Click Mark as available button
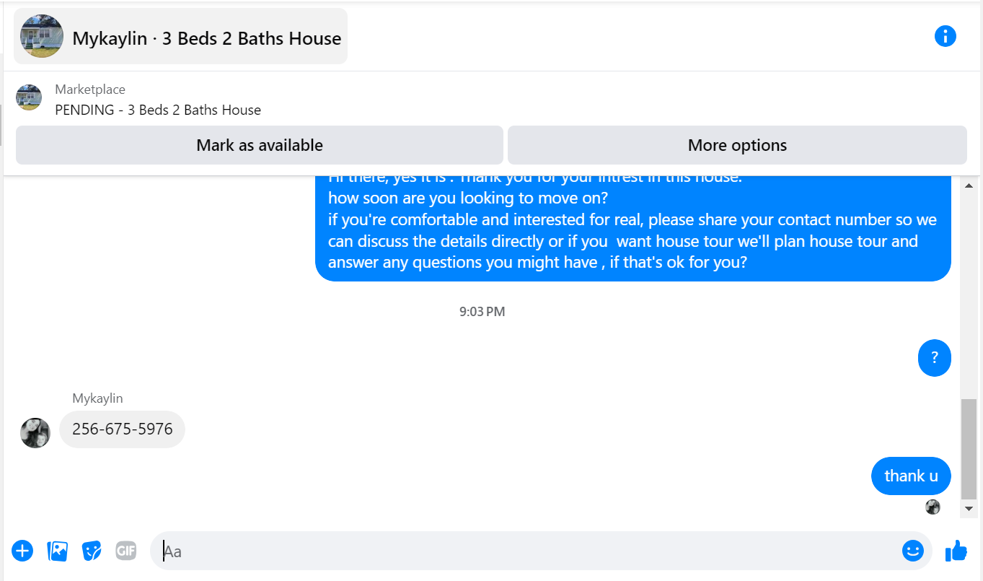983x581 pixels. [259, 145]
